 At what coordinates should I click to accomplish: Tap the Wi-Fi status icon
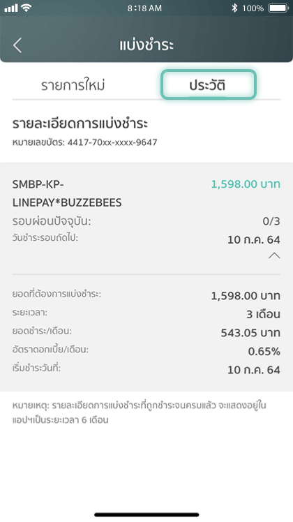click(x=26, y=8)
